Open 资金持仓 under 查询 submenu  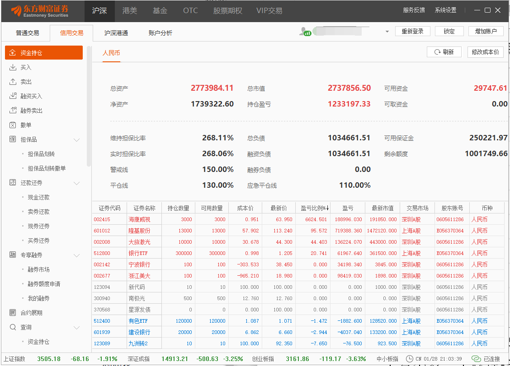coord(39,342)
